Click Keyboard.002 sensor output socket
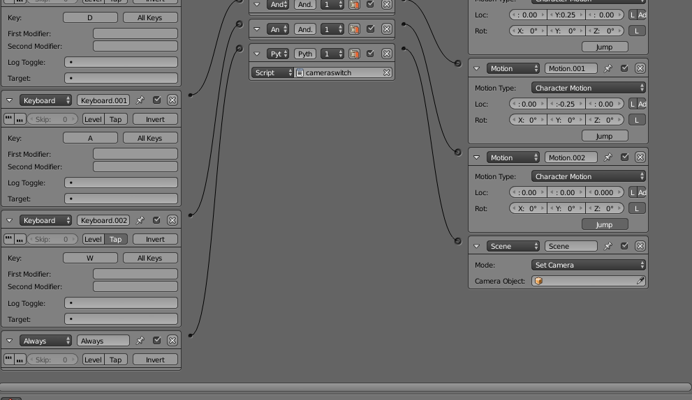Image resolution: width=692 pixels, height=400 pixels. 190,215
